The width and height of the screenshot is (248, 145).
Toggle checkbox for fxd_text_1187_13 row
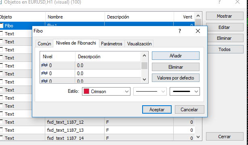1,130
